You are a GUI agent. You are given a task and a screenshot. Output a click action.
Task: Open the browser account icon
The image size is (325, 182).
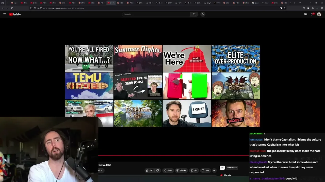(308, 8)
